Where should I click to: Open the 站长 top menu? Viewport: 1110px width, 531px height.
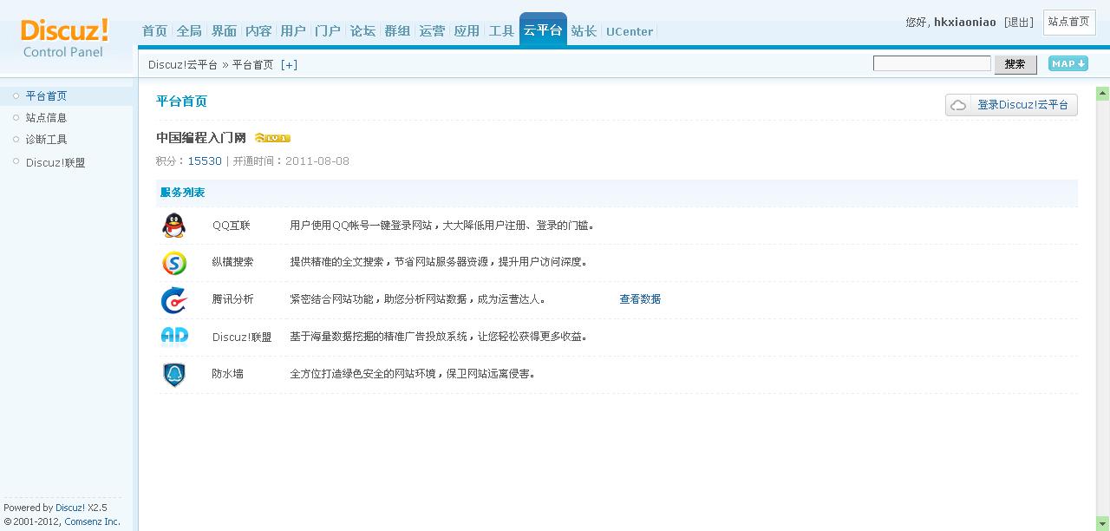(584, 31)
